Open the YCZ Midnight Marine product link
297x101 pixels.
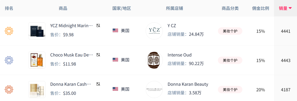pyautogui.click(x=71, y=26)
